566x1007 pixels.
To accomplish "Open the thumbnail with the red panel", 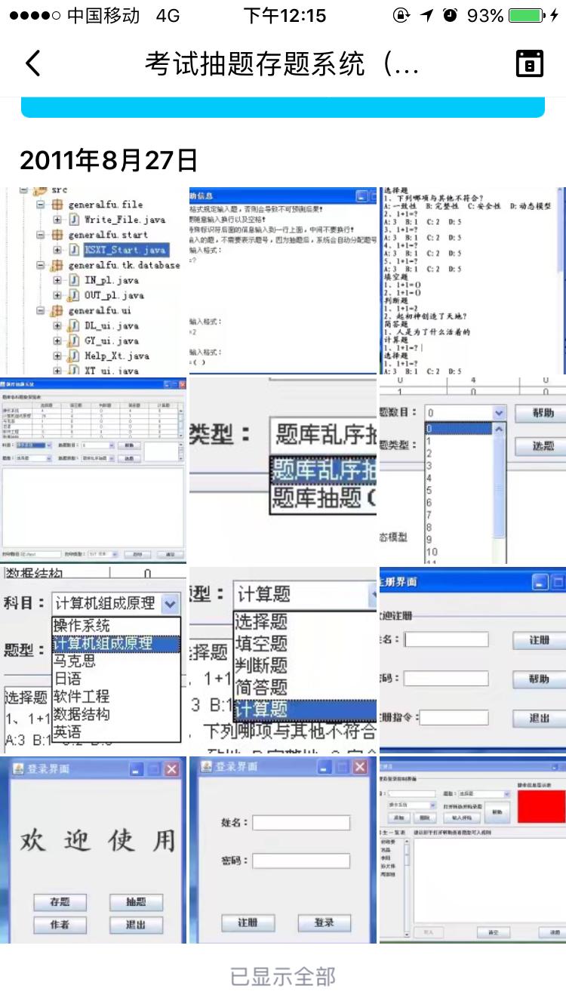I will click(472, 850).
